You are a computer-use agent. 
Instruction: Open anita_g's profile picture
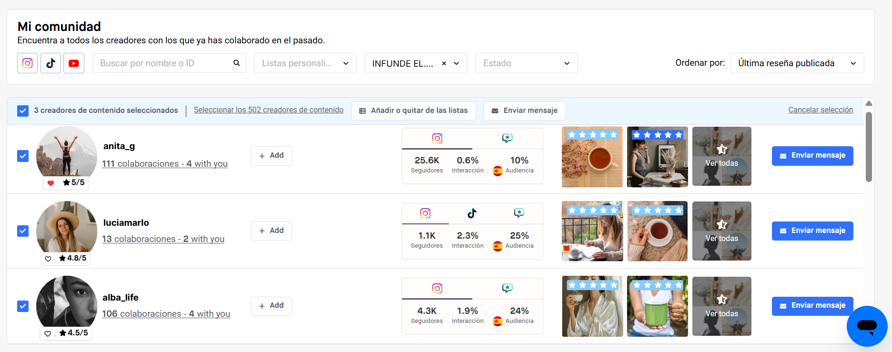67,152
